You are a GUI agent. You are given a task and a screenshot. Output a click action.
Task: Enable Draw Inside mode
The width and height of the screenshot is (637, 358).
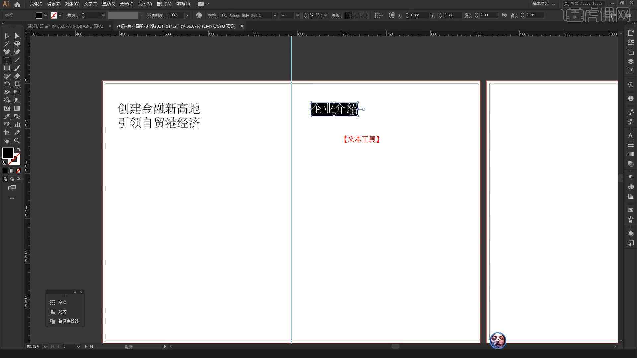[x=18, y=179]
